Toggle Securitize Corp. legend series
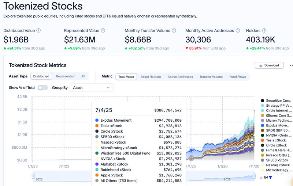The height and width of the screenshot is (186, 293). click(276, 100)
